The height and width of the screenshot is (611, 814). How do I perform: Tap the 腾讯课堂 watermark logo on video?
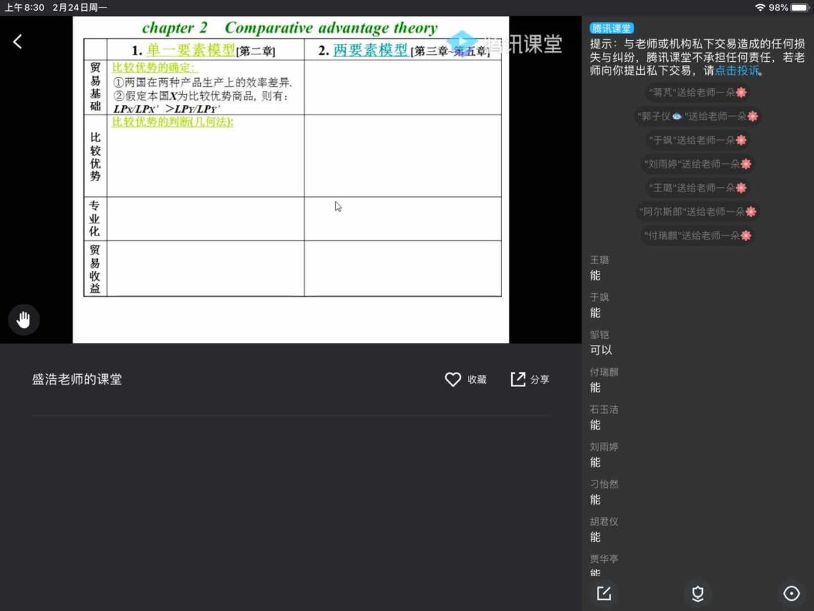pos(505,44)
